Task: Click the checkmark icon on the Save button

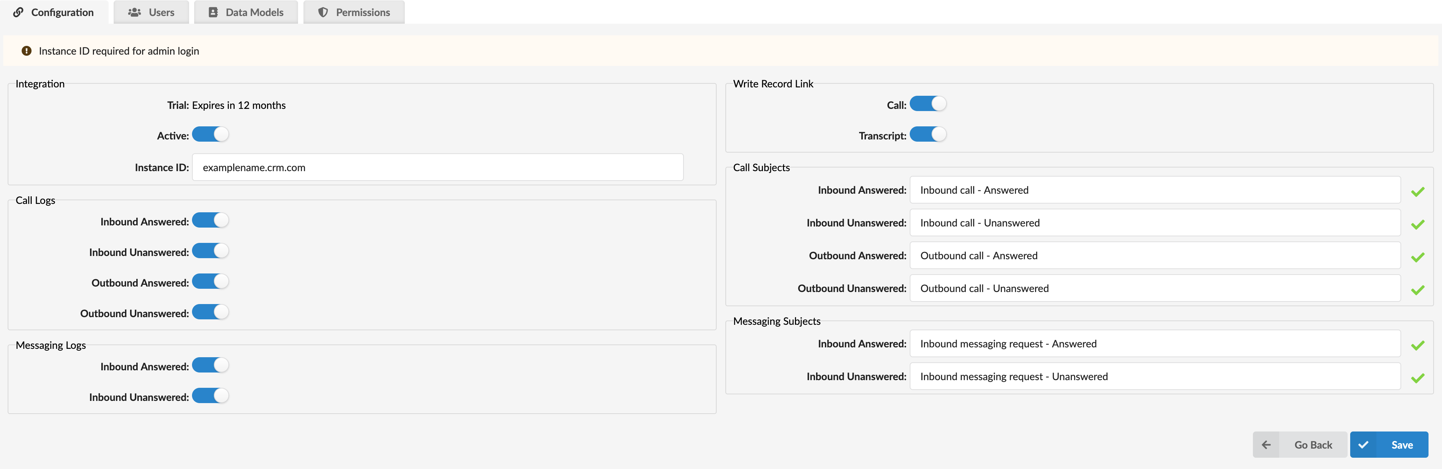Action: tap(1364, 445)
